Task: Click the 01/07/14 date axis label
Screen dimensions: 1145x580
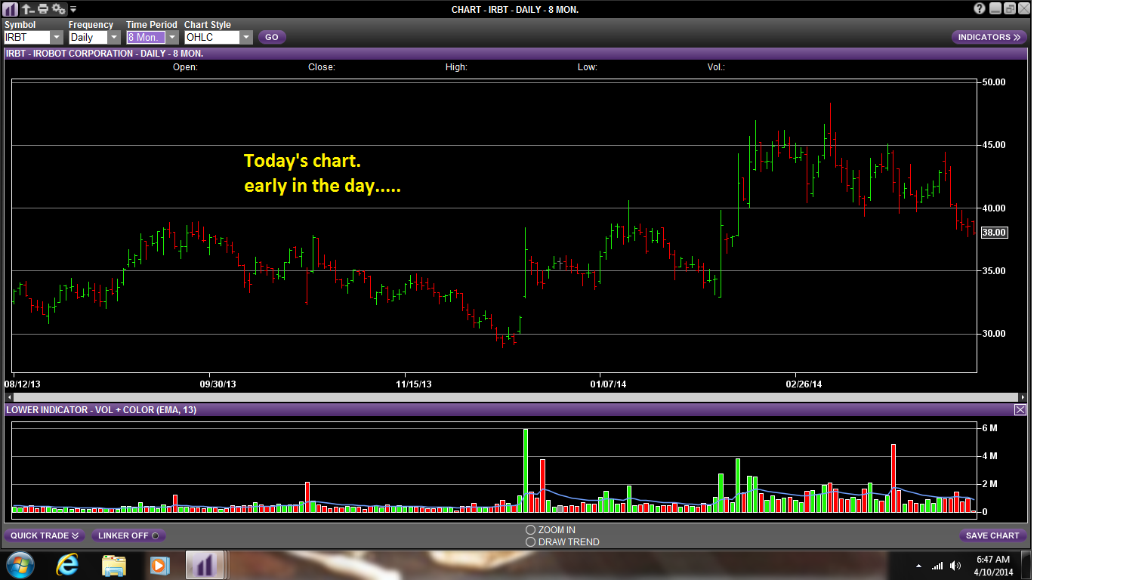Action: [x=608, y=384]
